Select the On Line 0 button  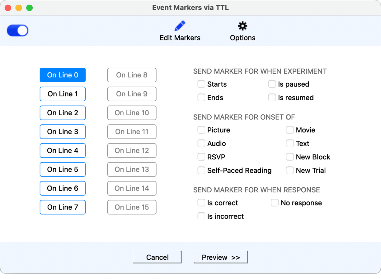(x=63, y=75)
